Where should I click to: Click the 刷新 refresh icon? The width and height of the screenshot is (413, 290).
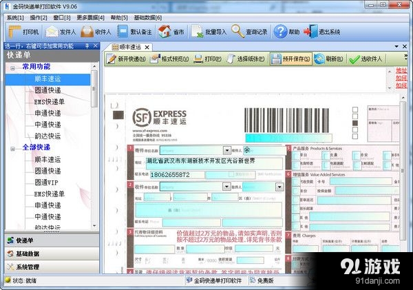coord(319,59)
